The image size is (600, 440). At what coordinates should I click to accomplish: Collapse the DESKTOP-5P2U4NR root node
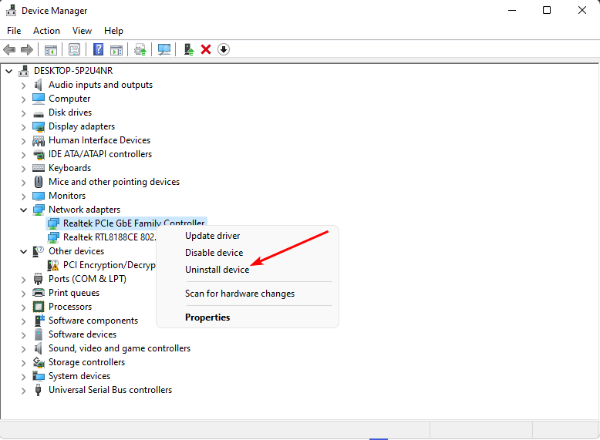click(x=9, y=71)
